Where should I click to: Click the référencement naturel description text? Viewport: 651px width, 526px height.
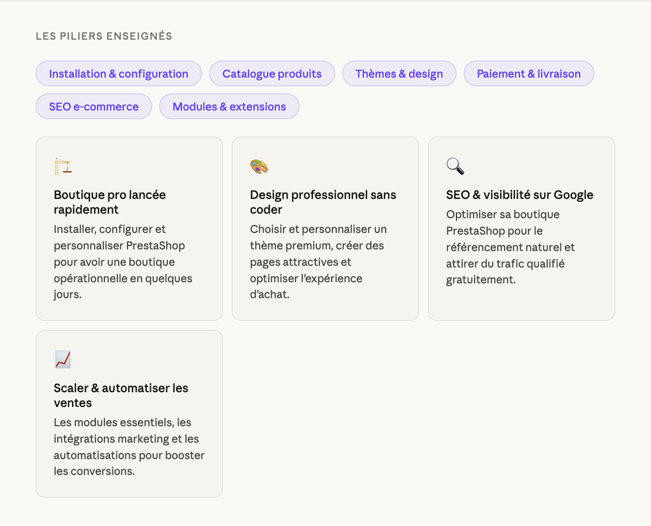click(x=510, y=247)
